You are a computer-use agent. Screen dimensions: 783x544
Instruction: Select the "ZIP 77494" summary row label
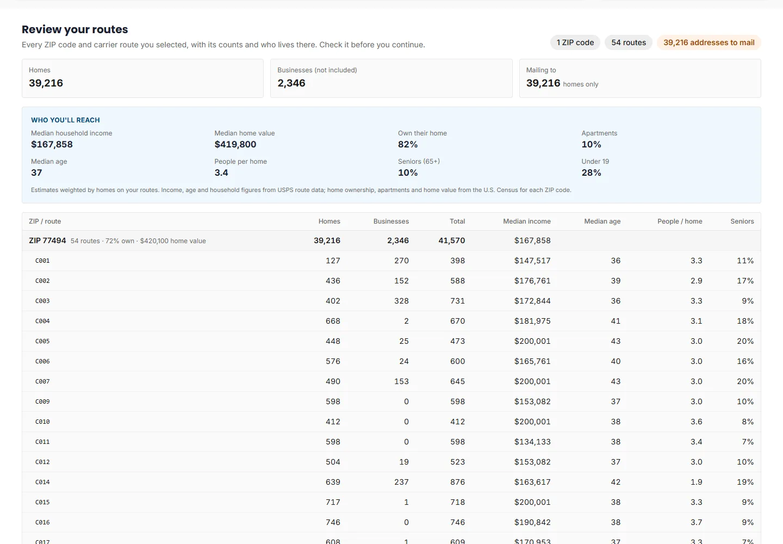(x=47, y=240)
